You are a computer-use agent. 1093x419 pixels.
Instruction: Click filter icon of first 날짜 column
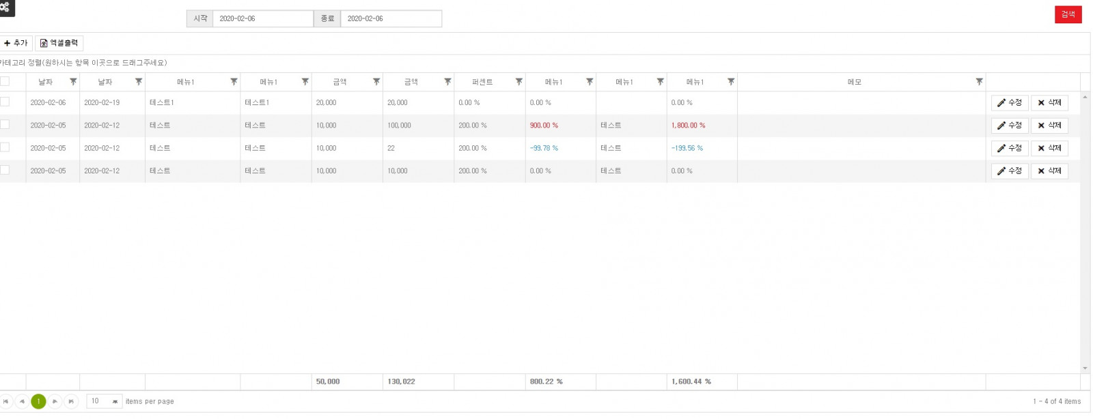tap(73, 82)
